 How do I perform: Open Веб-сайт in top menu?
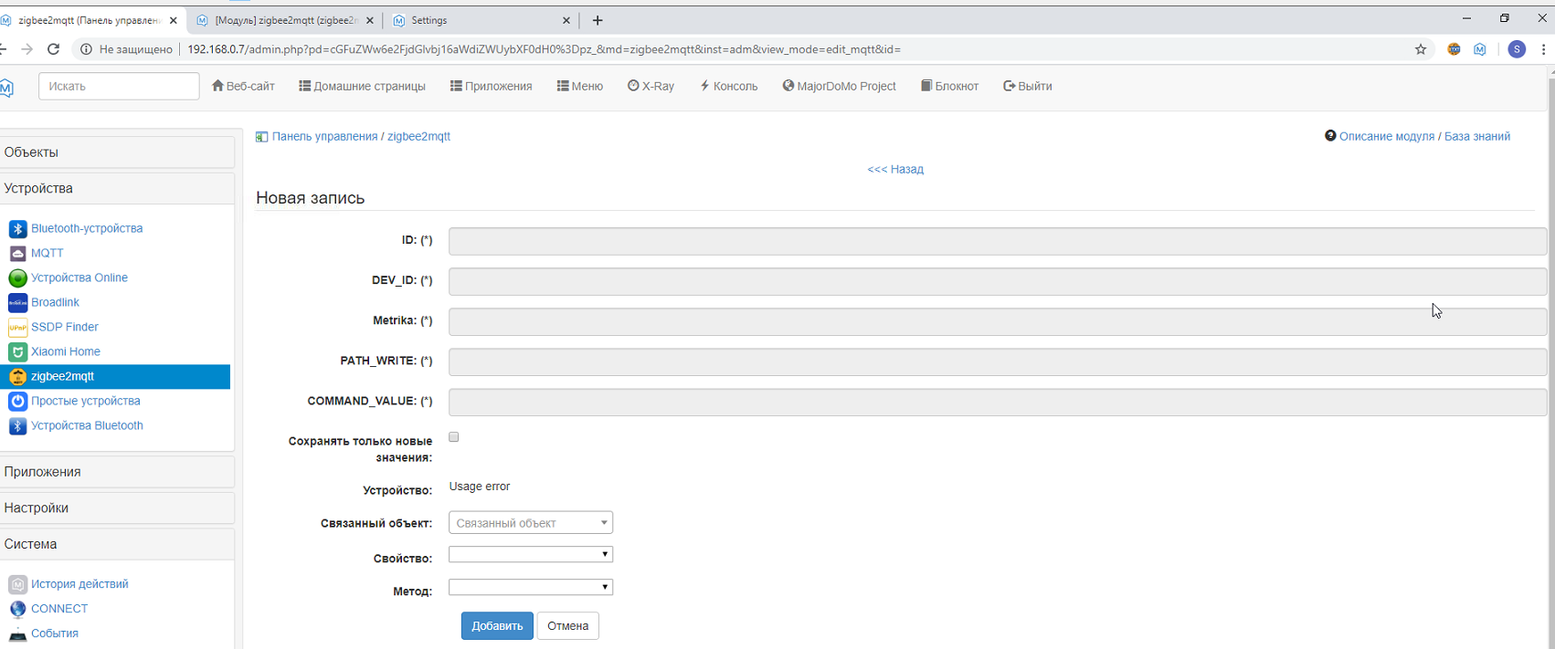(243, 86)
